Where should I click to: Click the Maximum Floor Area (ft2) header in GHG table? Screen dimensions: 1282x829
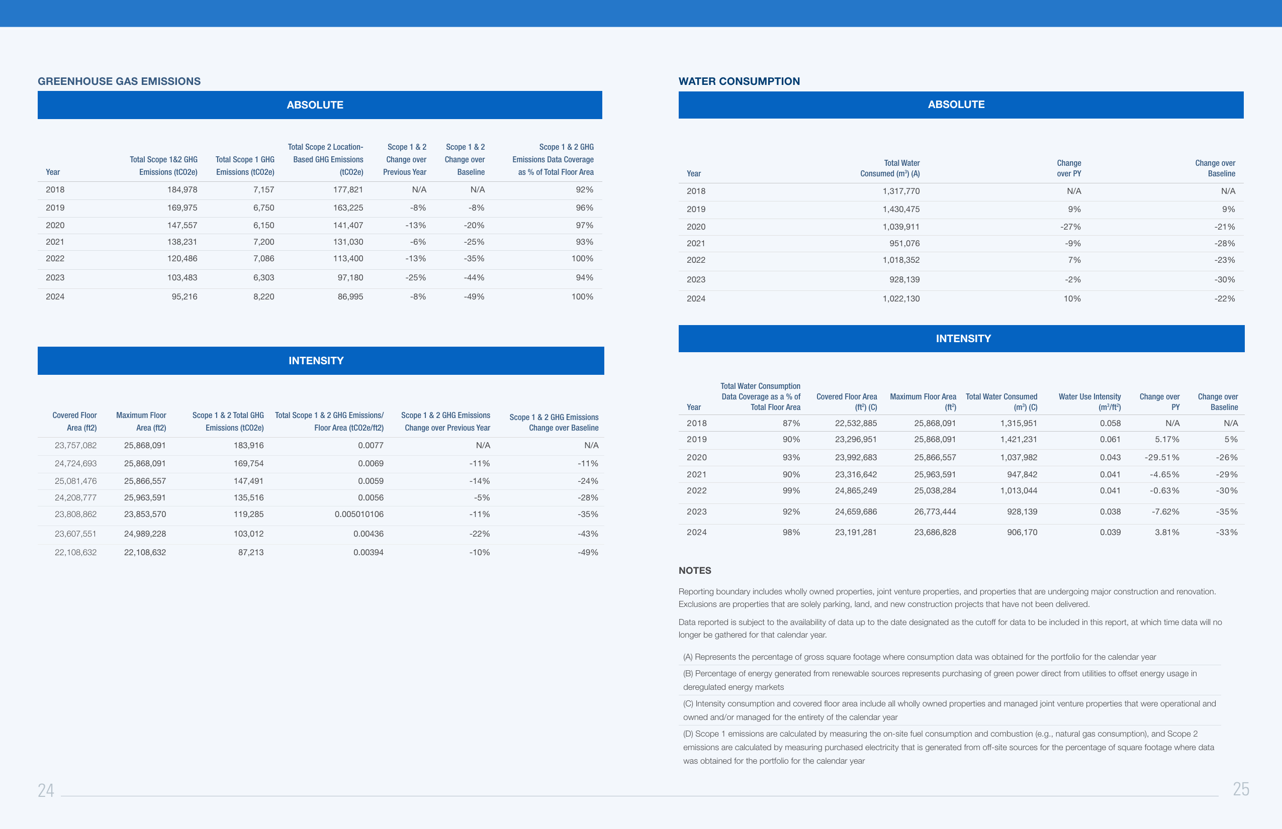click(141, 422)
